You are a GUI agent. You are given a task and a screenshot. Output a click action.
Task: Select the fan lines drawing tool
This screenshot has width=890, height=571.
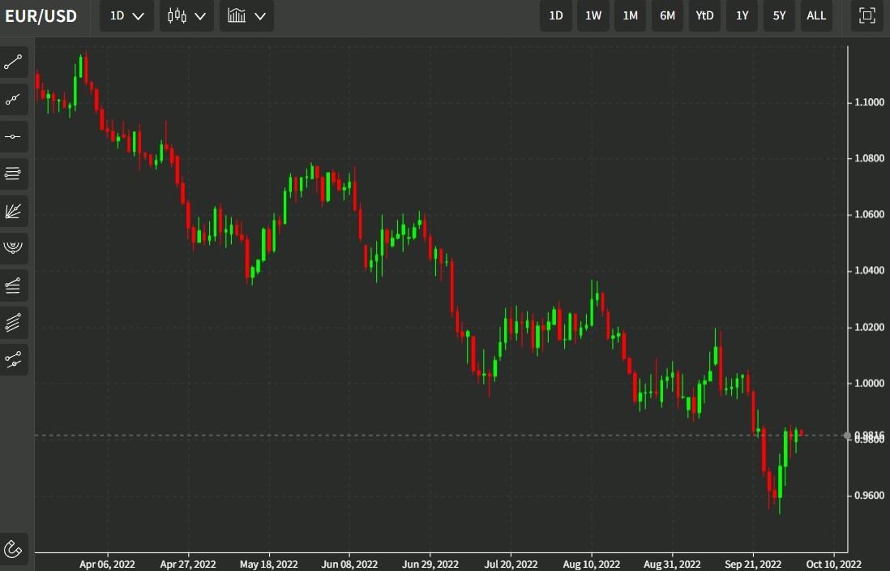(13, 212)
